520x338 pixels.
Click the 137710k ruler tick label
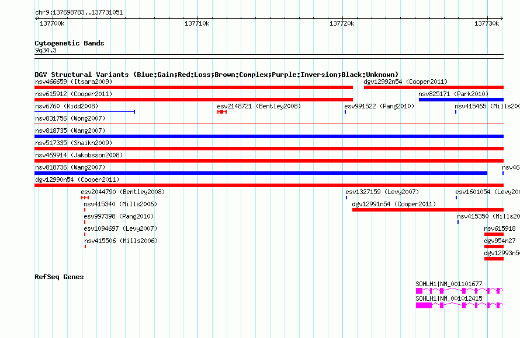(197, 23)
